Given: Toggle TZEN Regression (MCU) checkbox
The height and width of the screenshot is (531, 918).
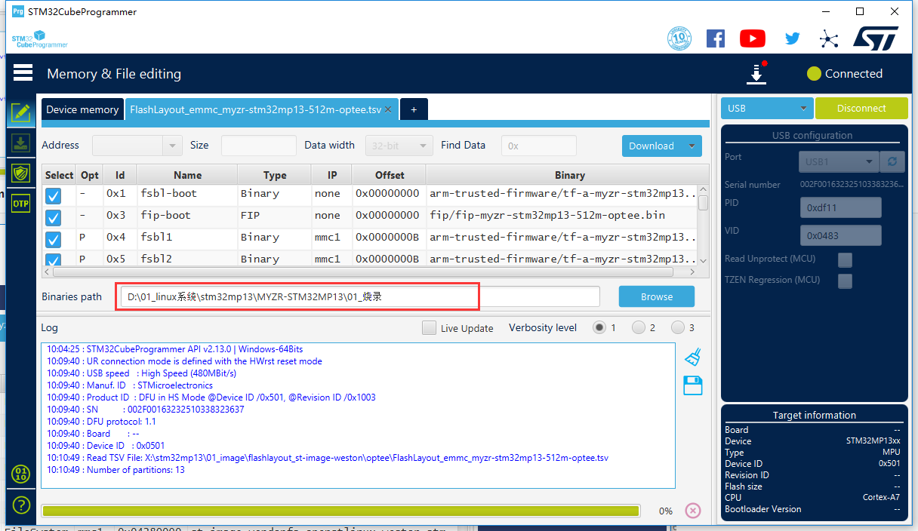Looking at the screenshot, I should [x=846, y=281].
